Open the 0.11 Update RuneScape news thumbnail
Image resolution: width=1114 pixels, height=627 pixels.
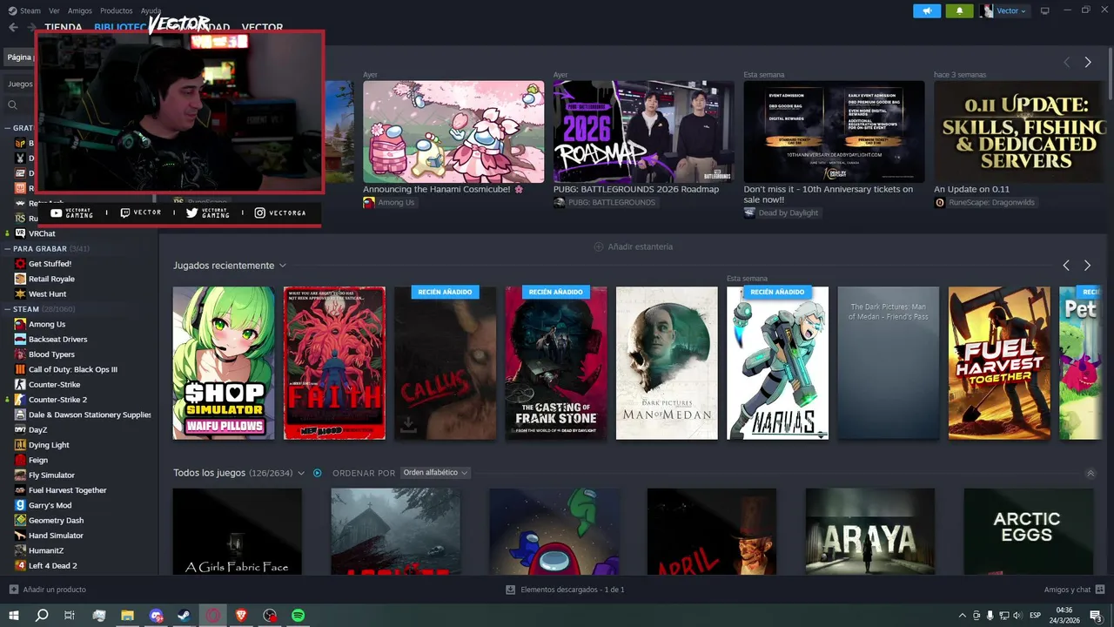coord(1019,131)
